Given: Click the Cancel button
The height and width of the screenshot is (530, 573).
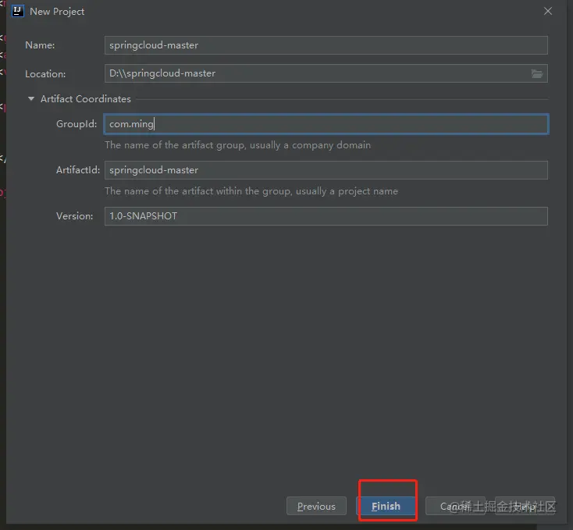Looking at the screenshot, I should [455, 506].
